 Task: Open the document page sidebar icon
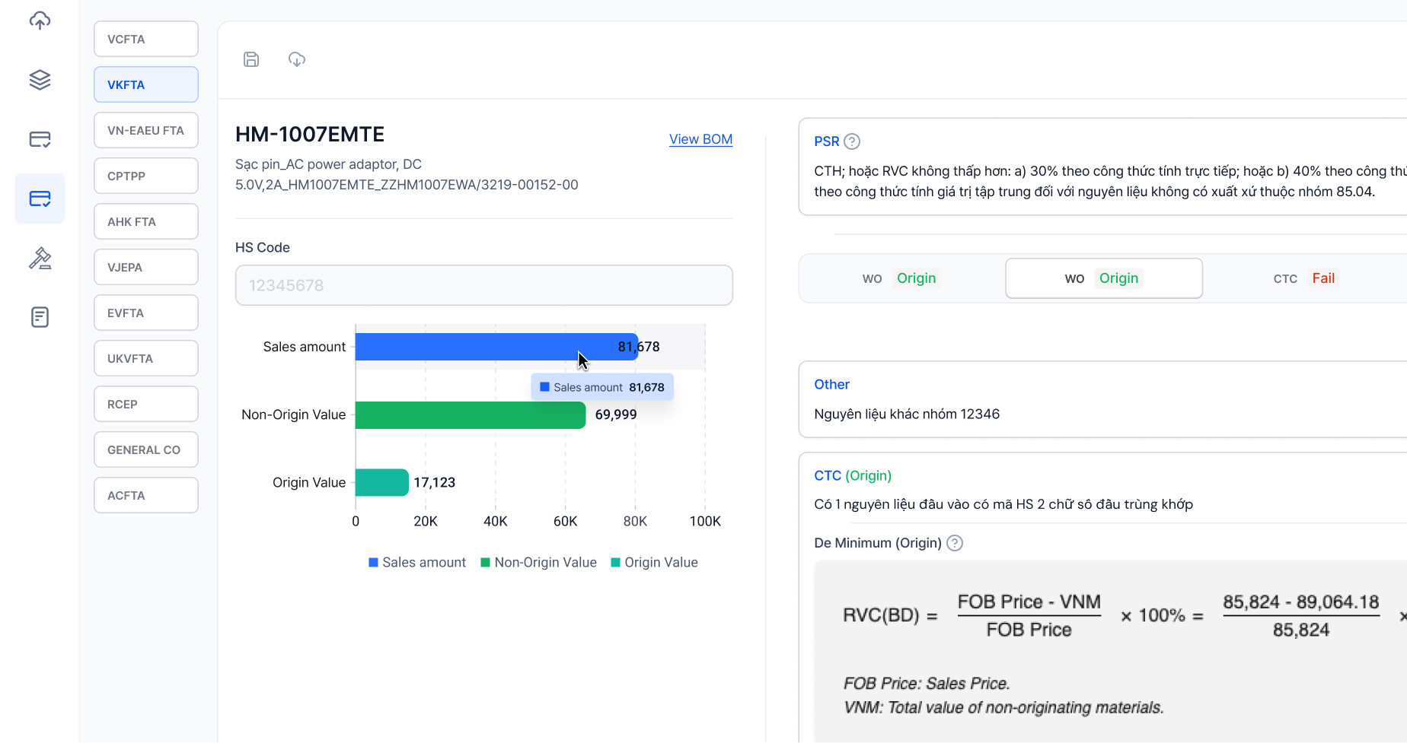tap(40, 317)
